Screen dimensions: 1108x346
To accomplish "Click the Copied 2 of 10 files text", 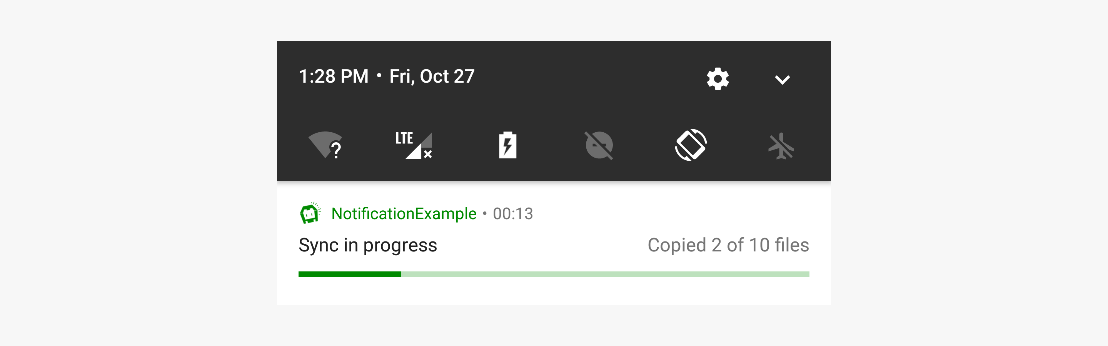I will point(728,245).
